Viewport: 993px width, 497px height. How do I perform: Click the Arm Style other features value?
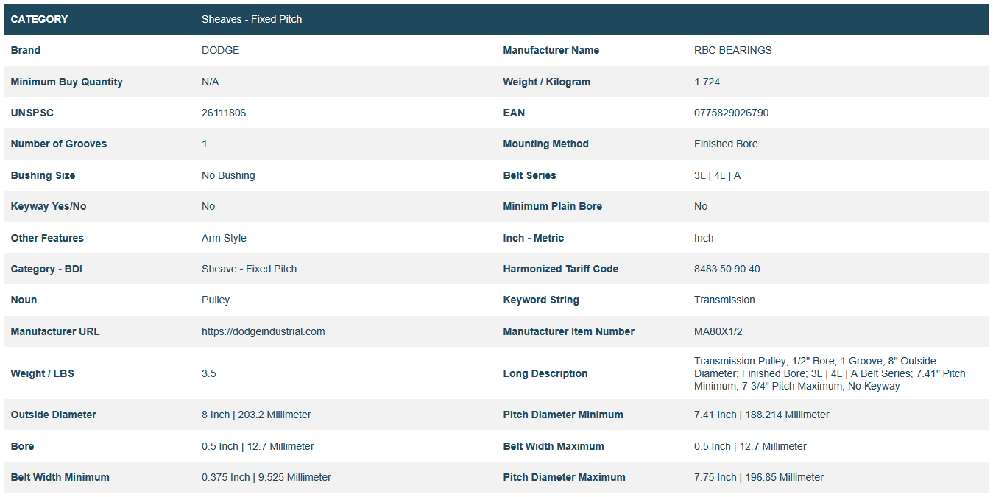[224, 238]
